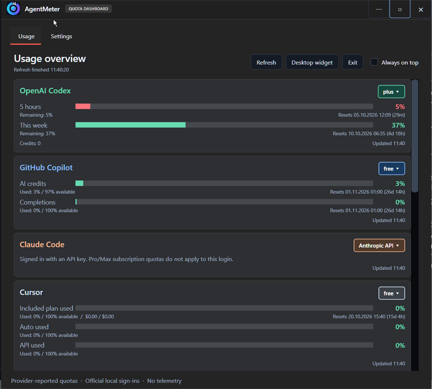Click 'Provider-reported quotas' footer text

click(x=45, y=381)
